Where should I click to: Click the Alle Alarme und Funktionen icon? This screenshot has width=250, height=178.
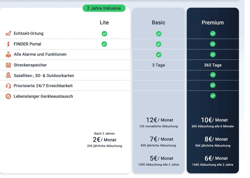click(8, 54)
